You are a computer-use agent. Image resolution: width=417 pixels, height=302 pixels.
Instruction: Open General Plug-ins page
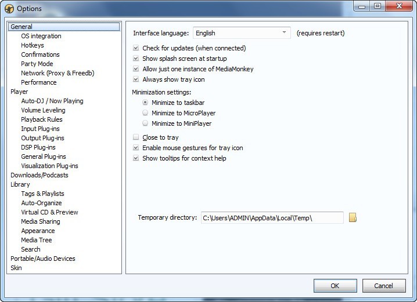point(44,157)
